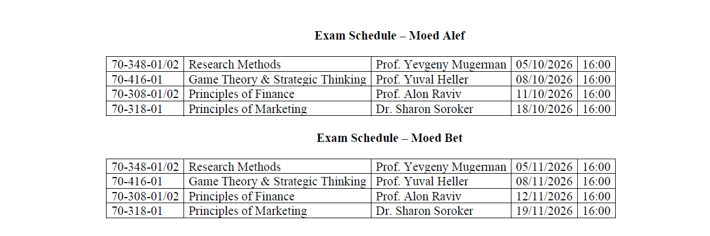Select the date 11/10/2026
Image resolution: width=710 pixels, height=236 pixels.
544,94
